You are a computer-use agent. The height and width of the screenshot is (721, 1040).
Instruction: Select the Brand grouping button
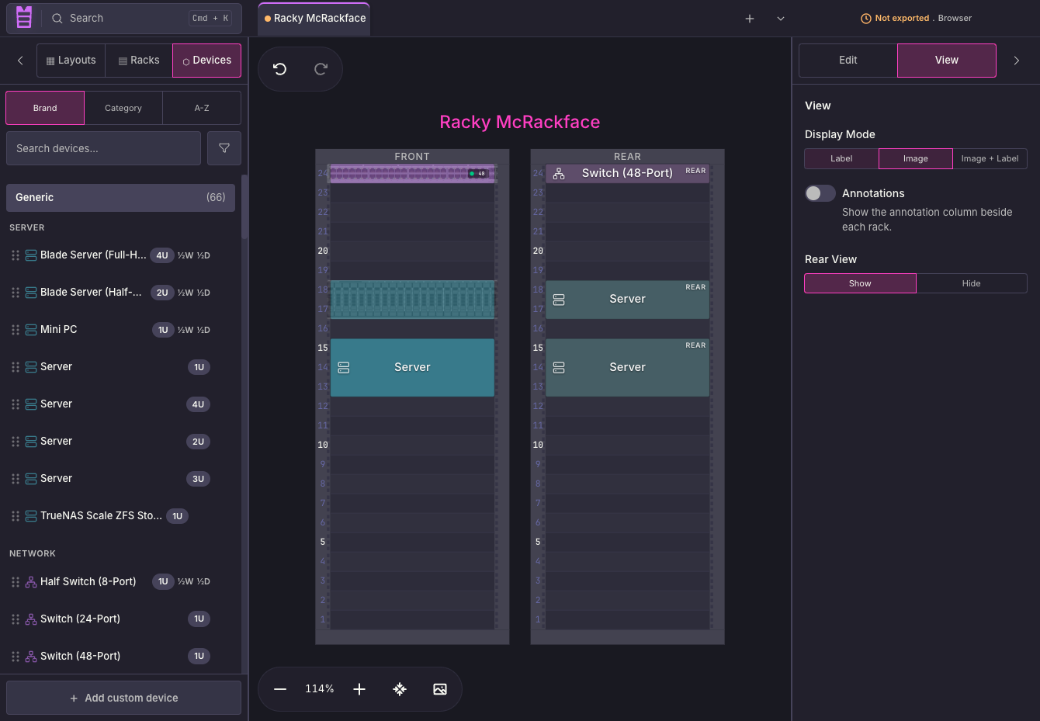click(45, 108)
